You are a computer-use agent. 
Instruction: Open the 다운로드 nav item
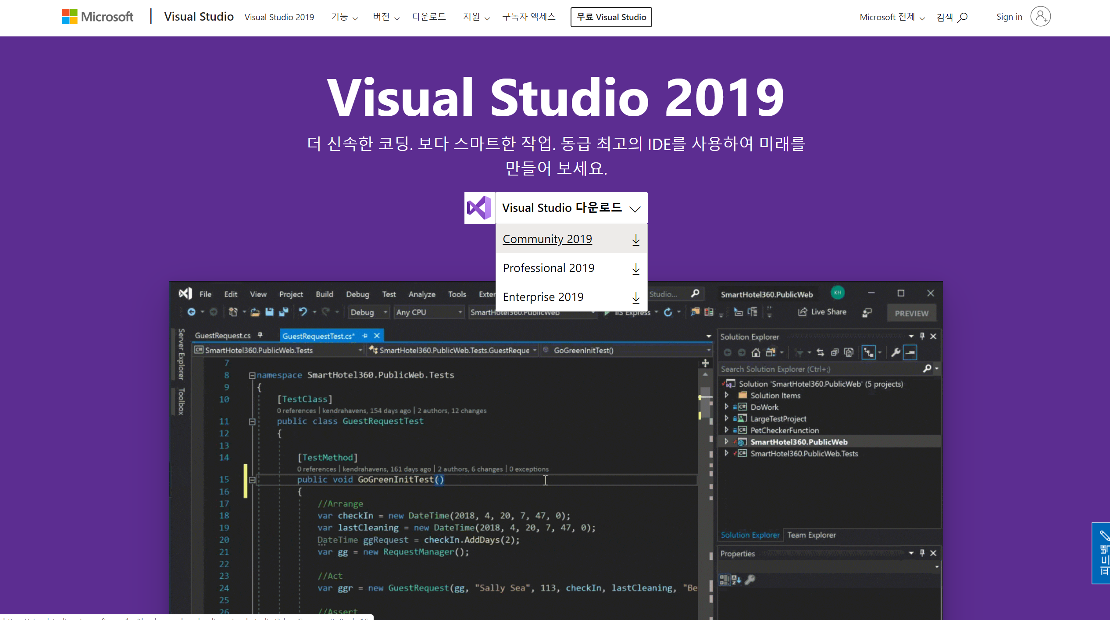coord(428,17)
